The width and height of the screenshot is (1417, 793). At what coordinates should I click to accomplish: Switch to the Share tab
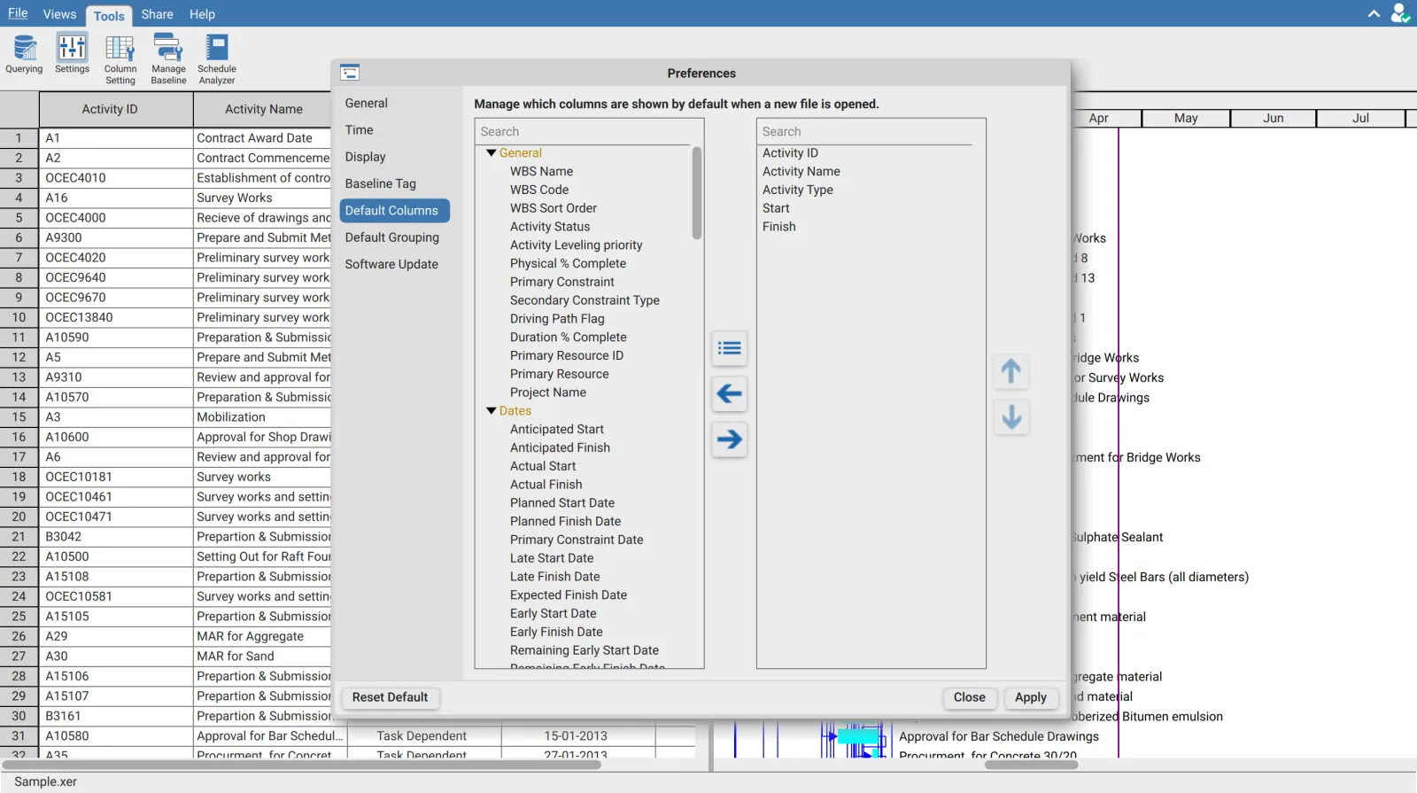coord(157,14)
